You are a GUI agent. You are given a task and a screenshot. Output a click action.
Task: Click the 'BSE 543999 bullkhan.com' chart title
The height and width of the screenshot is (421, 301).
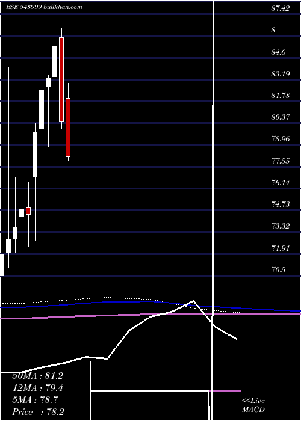tap(44, 7)
